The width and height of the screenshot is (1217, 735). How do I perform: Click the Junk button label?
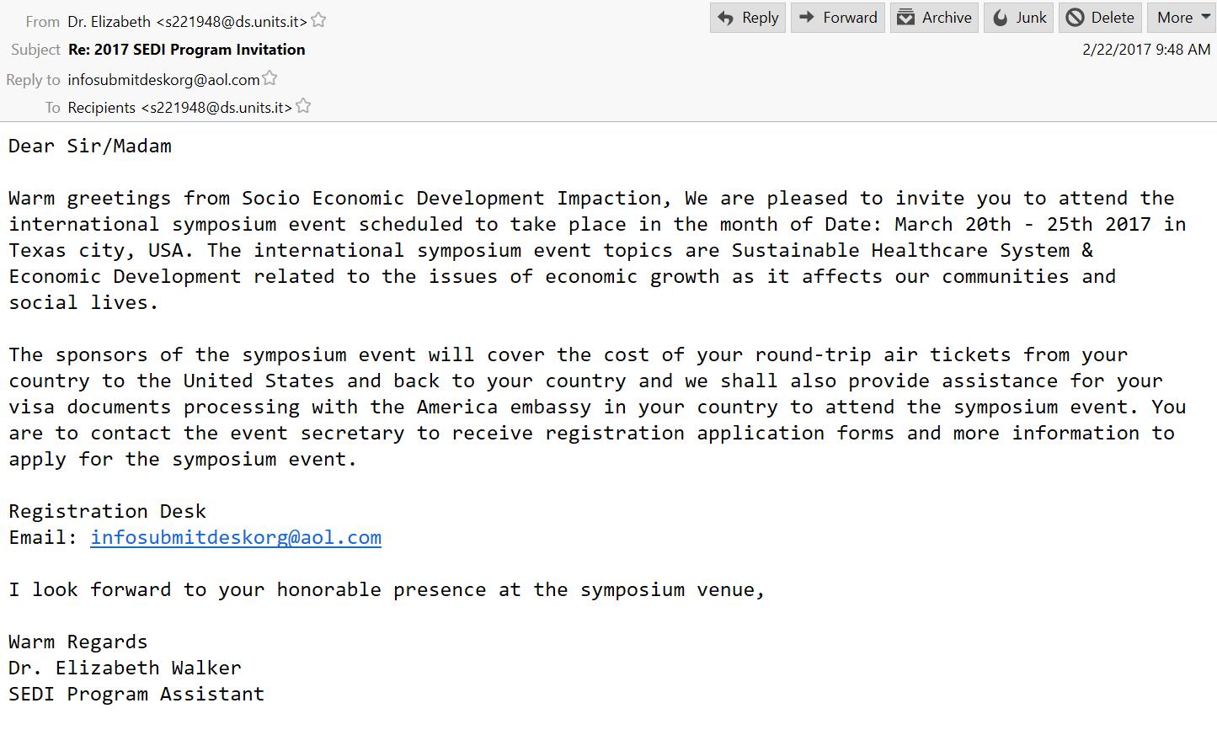tap(1031, 18)
